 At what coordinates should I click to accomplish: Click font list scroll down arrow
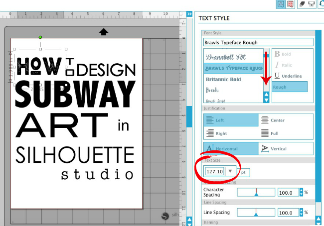[266, 100]
